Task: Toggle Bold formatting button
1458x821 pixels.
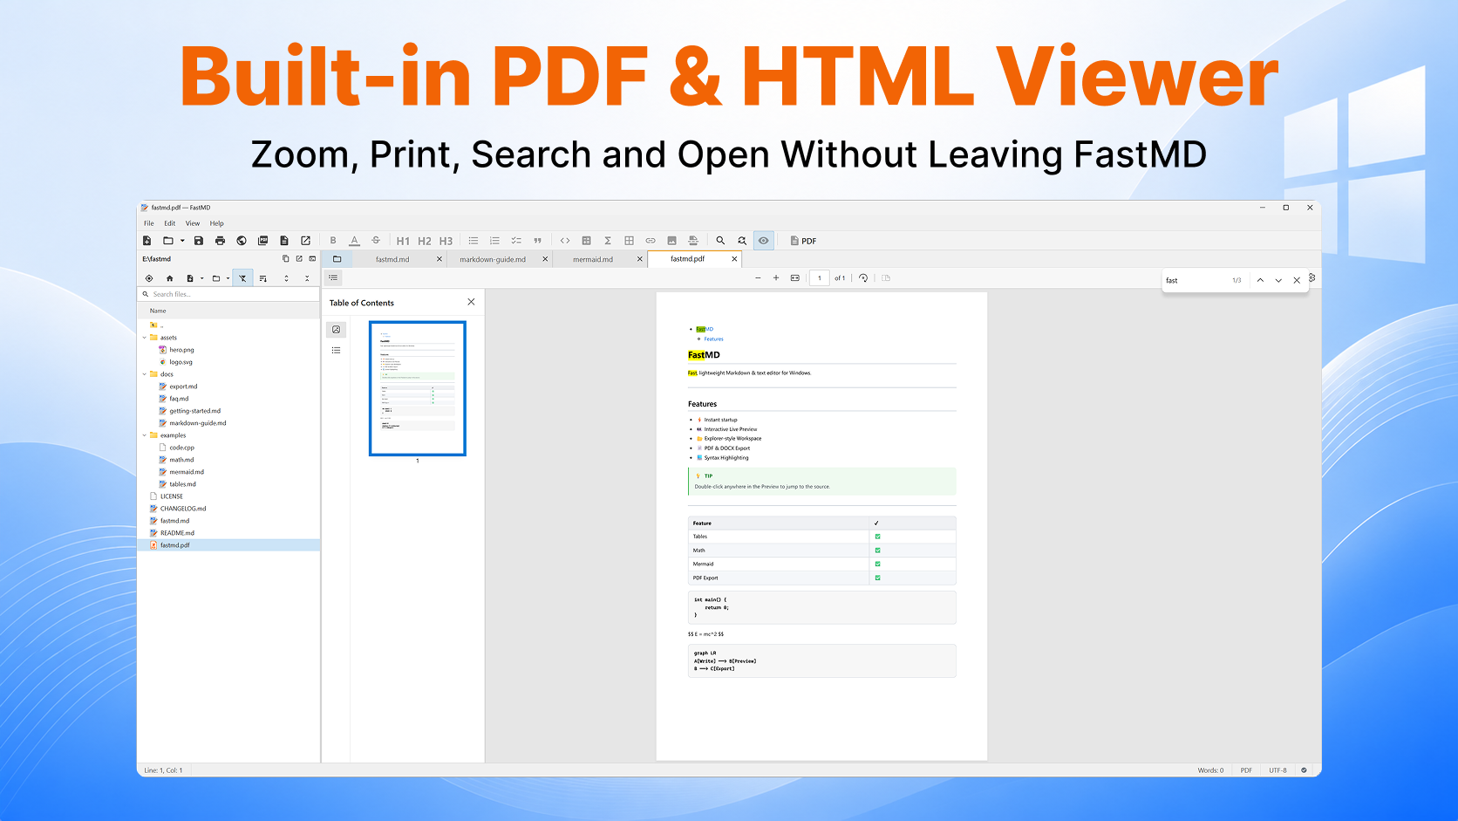Action: [x=333, y=241]
